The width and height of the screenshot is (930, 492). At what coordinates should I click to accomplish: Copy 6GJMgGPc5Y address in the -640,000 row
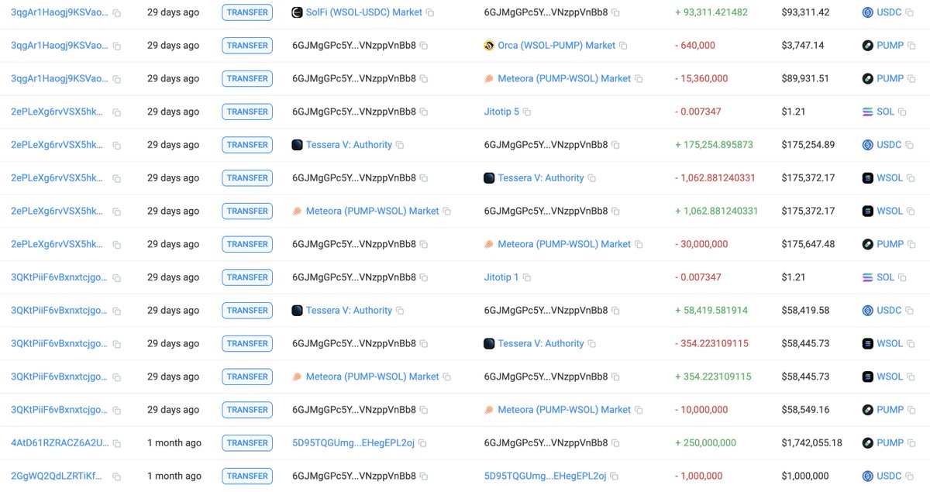coord(423,46)
